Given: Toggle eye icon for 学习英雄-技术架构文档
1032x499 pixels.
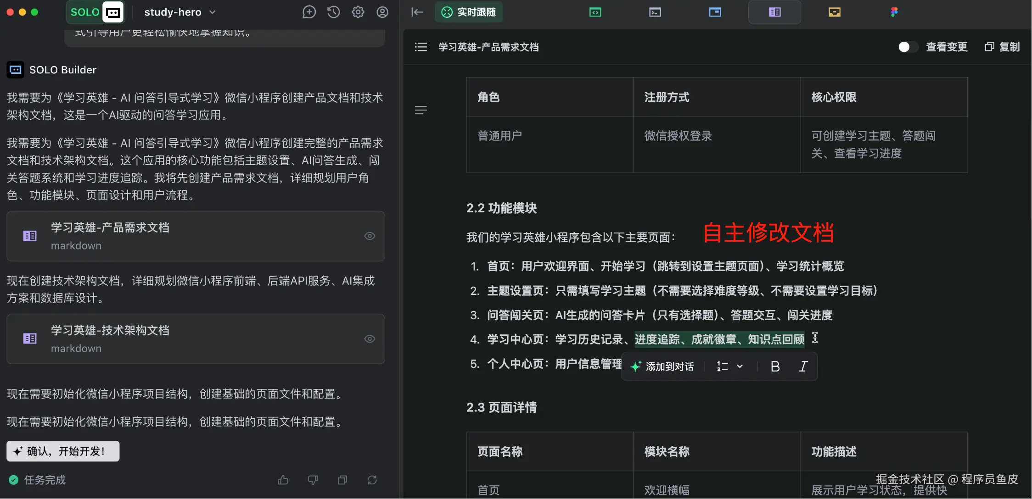Looking at the screenshot, I should [370, 339].
